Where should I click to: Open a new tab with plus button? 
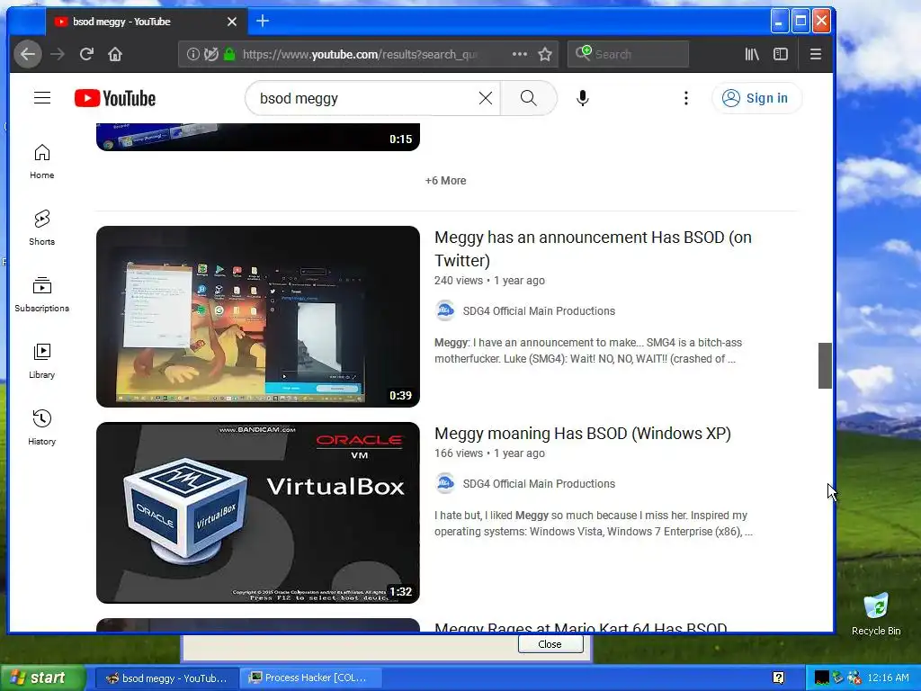coord(263,22)
